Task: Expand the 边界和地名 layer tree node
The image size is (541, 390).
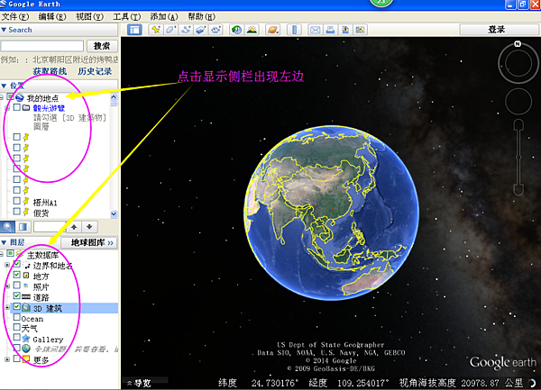Action: [x=7, y=265]
